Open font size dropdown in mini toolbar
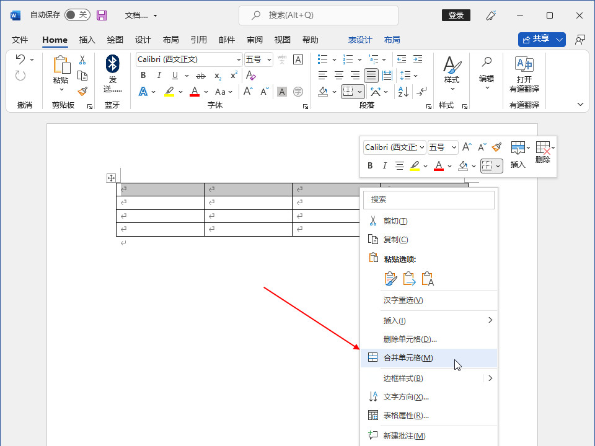The height and width of the screenshot is (446, 595). pos(454,147)
